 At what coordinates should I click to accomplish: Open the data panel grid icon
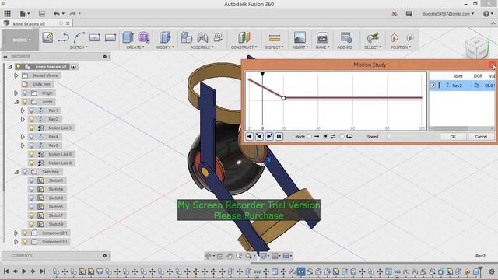[x=7, y=14]
